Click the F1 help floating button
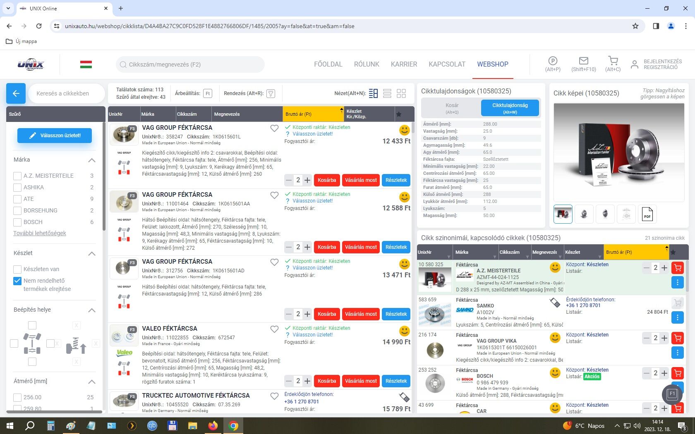The width and height of the screenshot is (695, 434). [672, 394]
